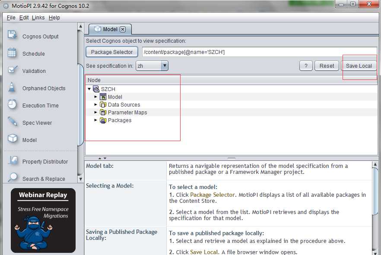Click the cube icon on Model tab

98,29
